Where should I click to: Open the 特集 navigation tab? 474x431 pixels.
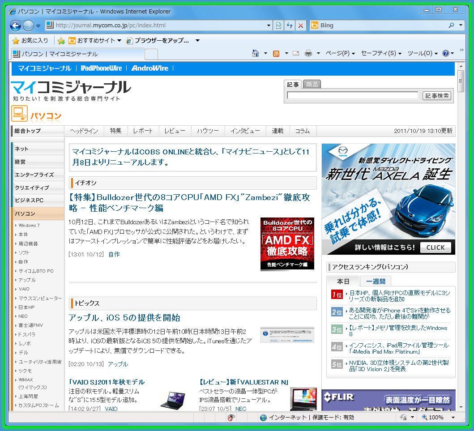point(115,131)
